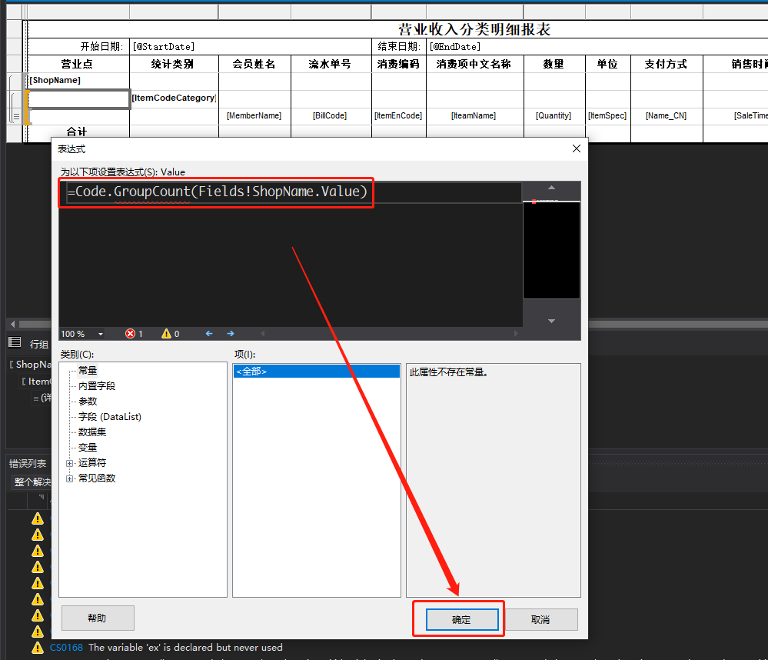Screen dimensions: 768x660
Task: Click the first warning icon in the error list
Action: tap(38, 519)
